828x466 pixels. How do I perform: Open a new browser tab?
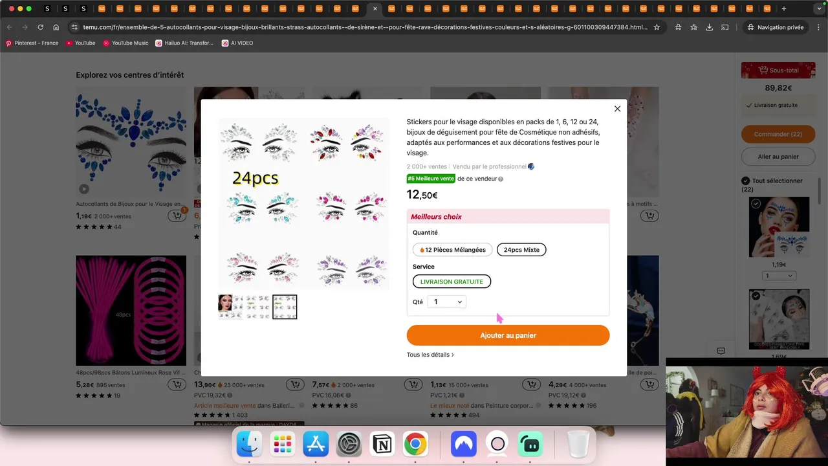pos(783,8)
